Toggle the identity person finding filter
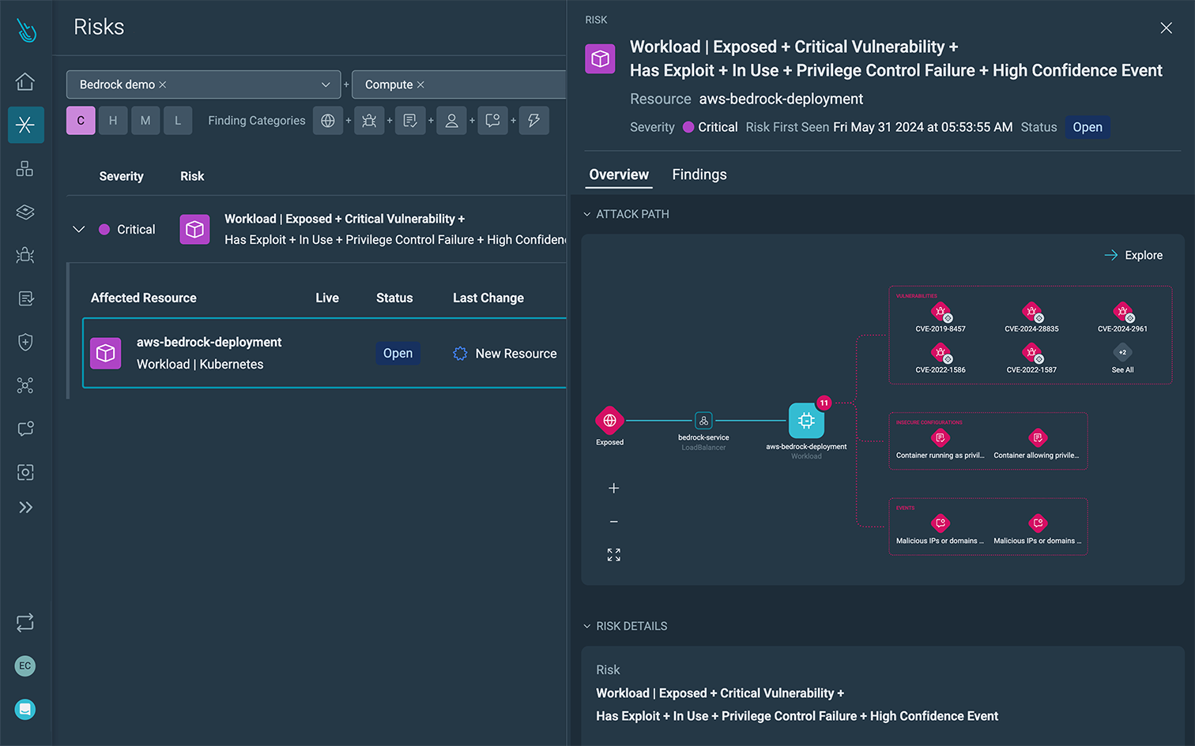The width and height of the screenshot is (1195, 746). pyautogui.click(x=451, y=120)
